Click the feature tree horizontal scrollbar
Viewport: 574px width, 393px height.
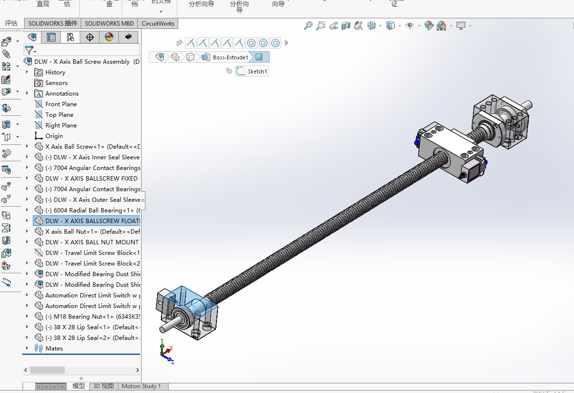(x=47, y=370)
